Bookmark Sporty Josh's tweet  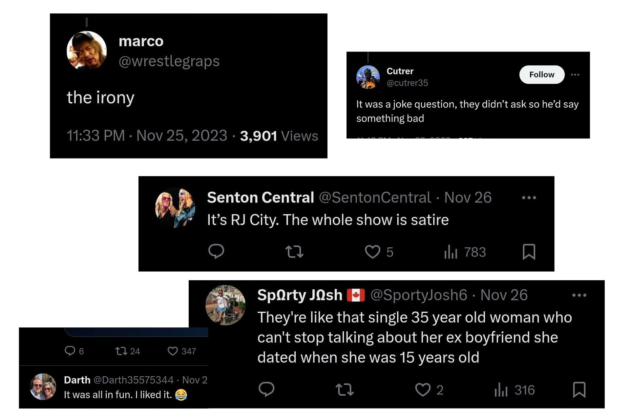coord(579,389)
